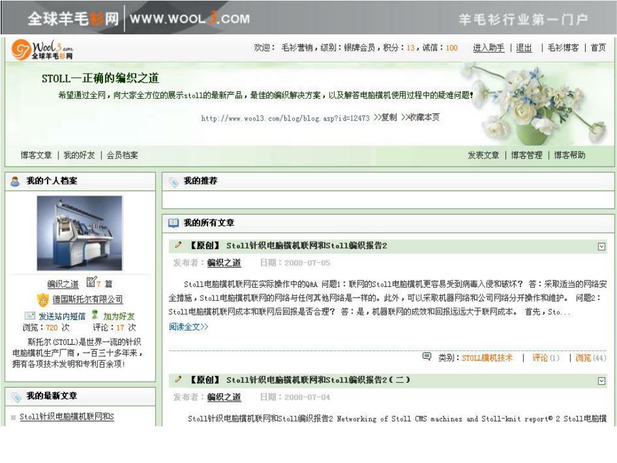This screenshot has height=463, width=617.
Task: Click the tag icon beside 我的推荐
Action: (x=174, y=182)
